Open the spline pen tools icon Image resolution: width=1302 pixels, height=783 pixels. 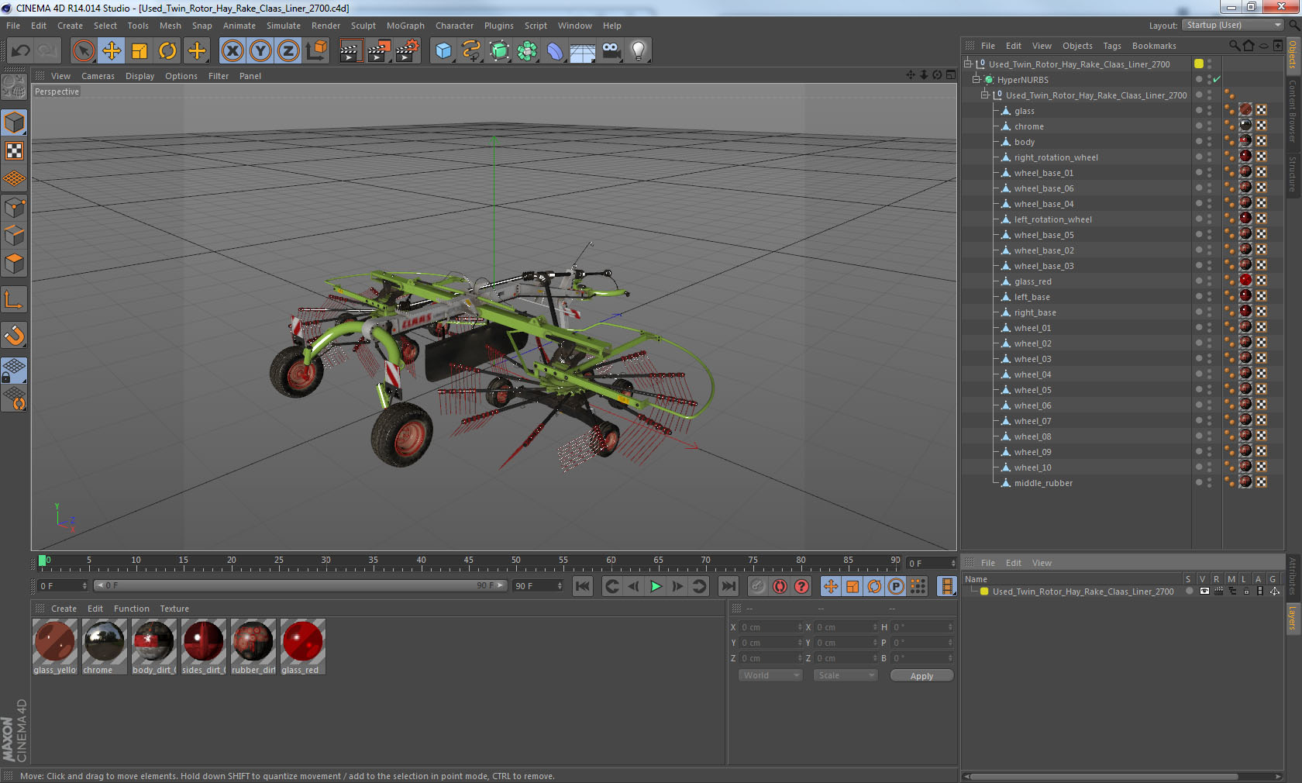(x=471, y=51)
